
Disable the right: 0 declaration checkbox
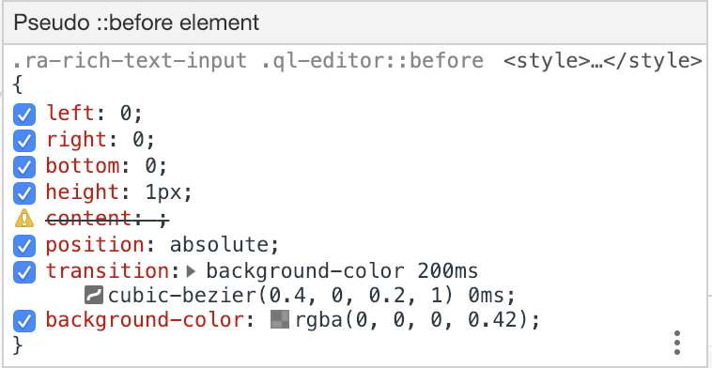[24, 141]
